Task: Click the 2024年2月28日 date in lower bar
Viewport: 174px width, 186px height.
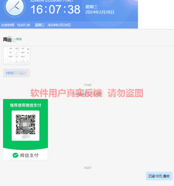Action: 59,25
